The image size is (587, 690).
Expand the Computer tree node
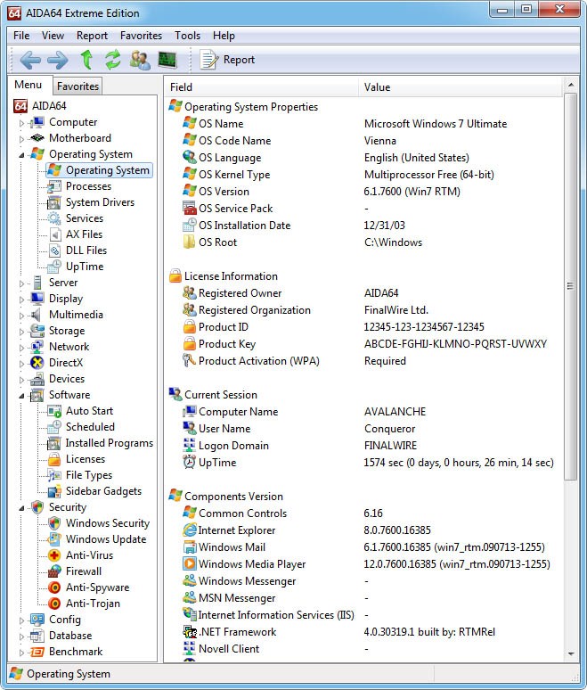[21, 123]
